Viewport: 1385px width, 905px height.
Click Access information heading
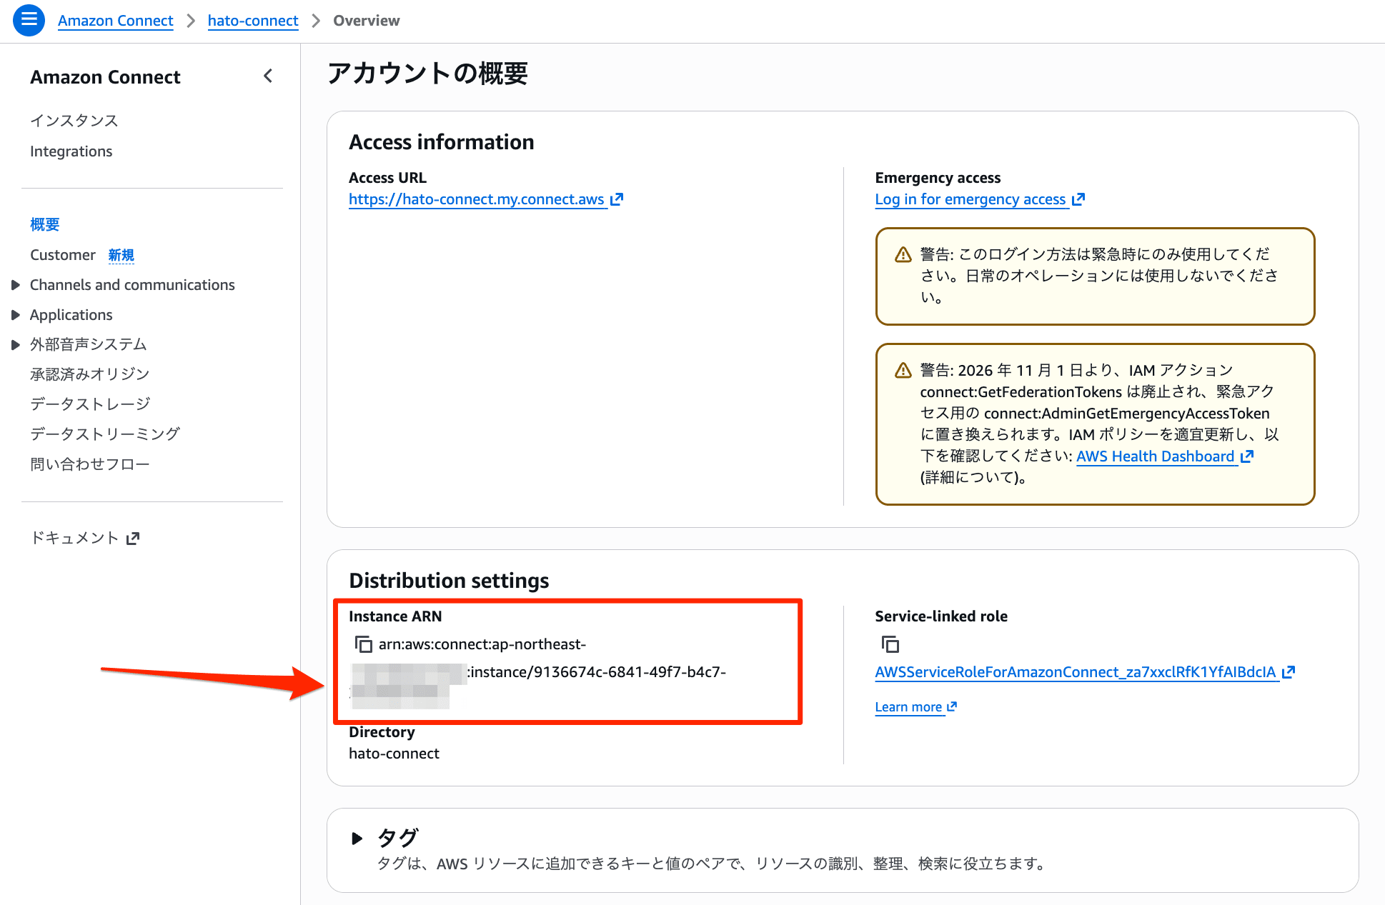(x=442, y=142)
